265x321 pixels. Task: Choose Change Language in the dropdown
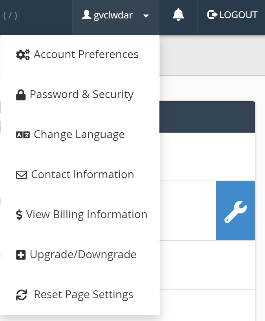[x=79, y=135]
